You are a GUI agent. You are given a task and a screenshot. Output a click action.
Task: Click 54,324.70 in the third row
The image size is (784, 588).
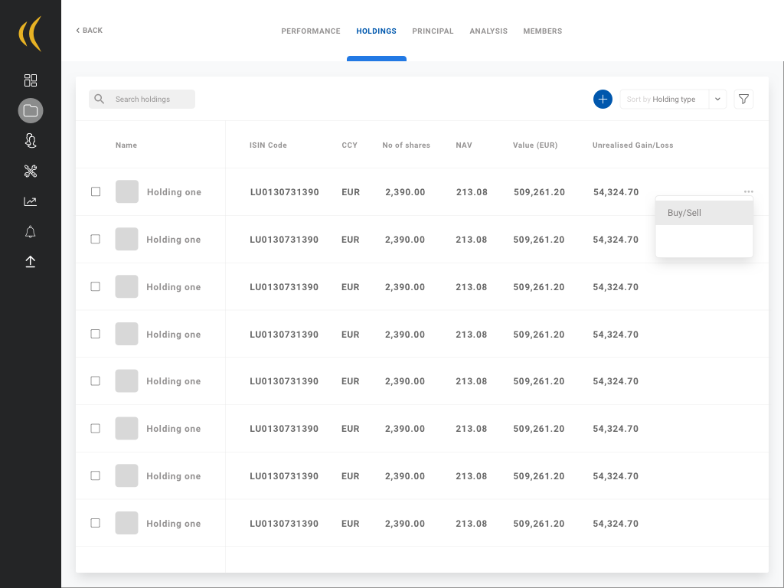tap(616, 287)
